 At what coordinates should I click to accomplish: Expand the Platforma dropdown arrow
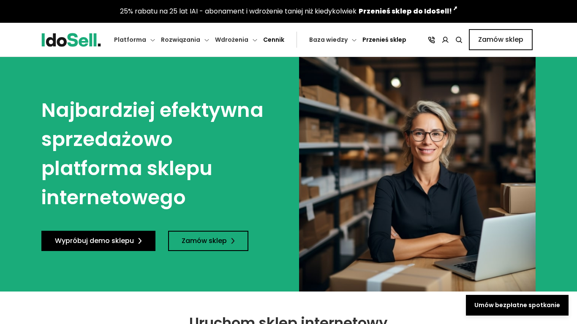(x=152, y=40)
